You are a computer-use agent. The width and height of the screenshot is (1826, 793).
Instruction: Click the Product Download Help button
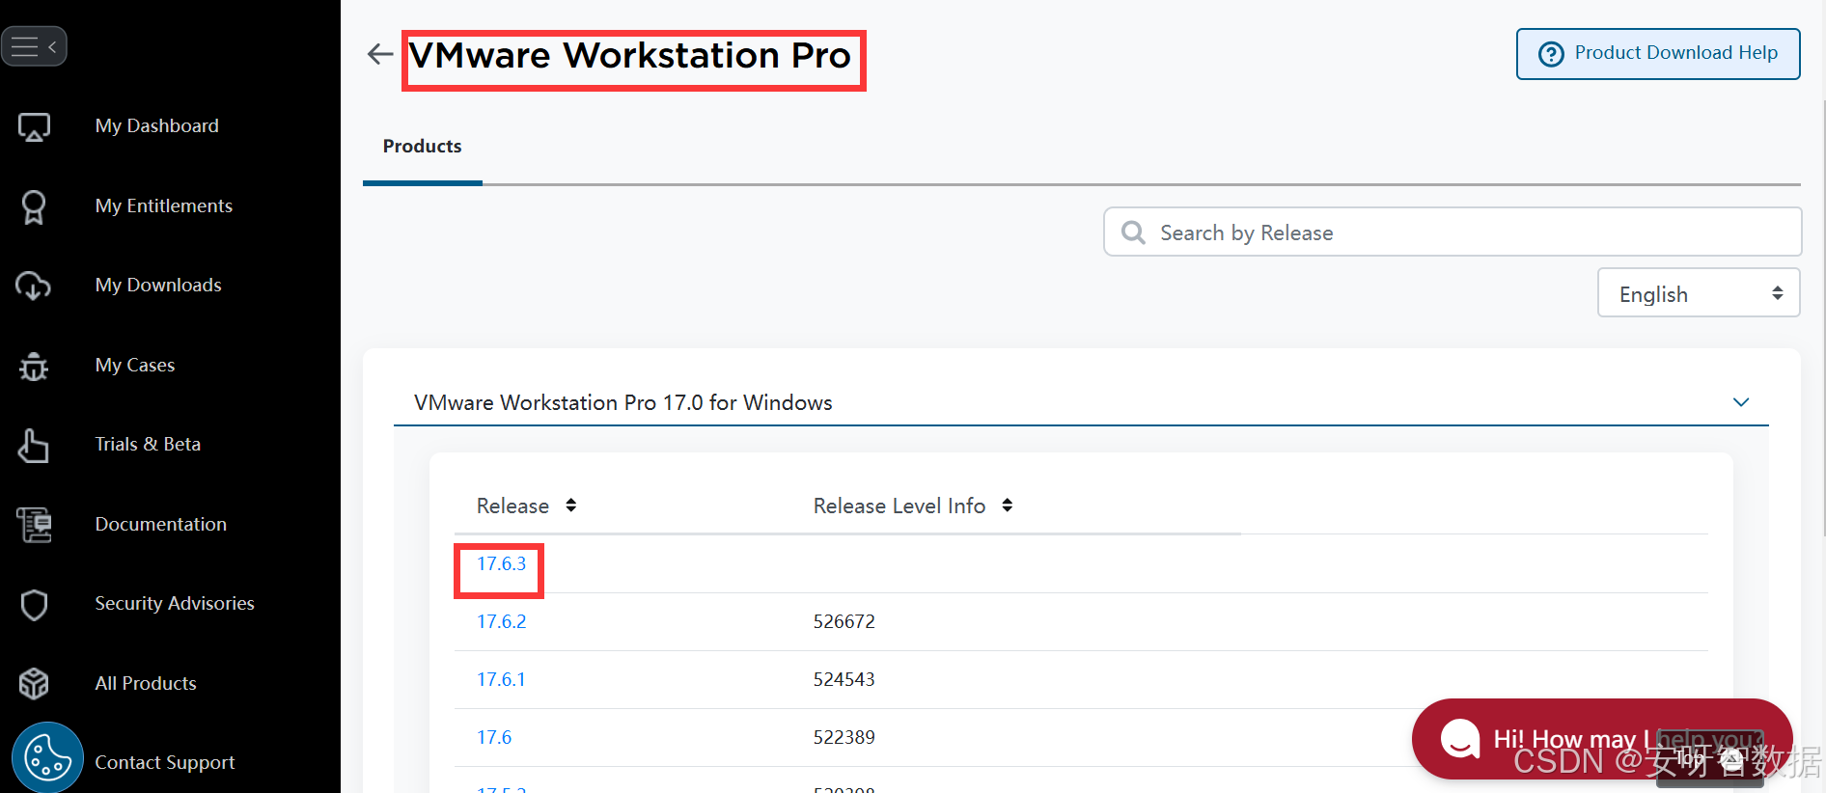[x=1658, y=54]
